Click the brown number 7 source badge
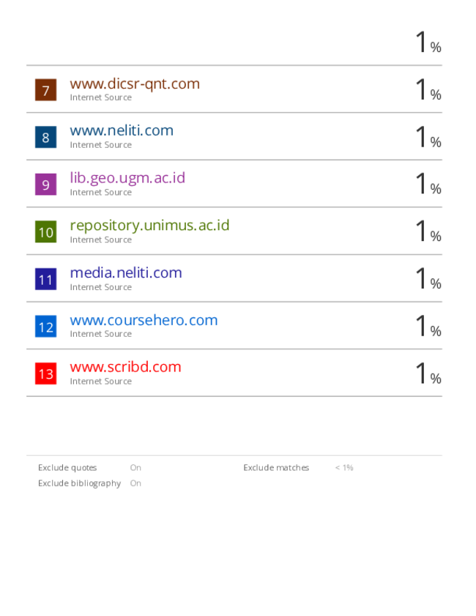This screenshot has width=476, height=616. tap(45, 90)
